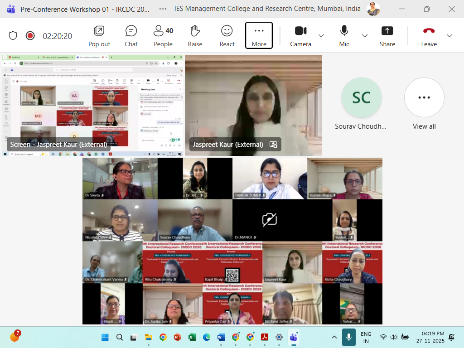Toggle the Camera on or off
Image resolution: width=464 pixels, height=348 pixels.
point(300,36)
